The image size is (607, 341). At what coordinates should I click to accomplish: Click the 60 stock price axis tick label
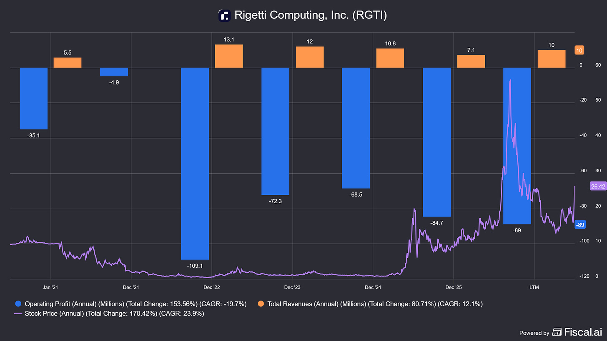click(598, 65)
